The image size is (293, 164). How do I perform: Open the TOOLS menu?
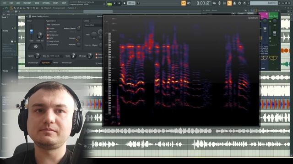point(56,3)
